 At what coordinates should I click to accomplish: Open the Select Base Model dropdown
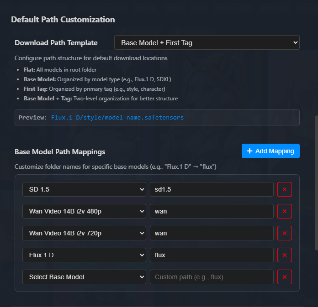click(x=84, y=277)
